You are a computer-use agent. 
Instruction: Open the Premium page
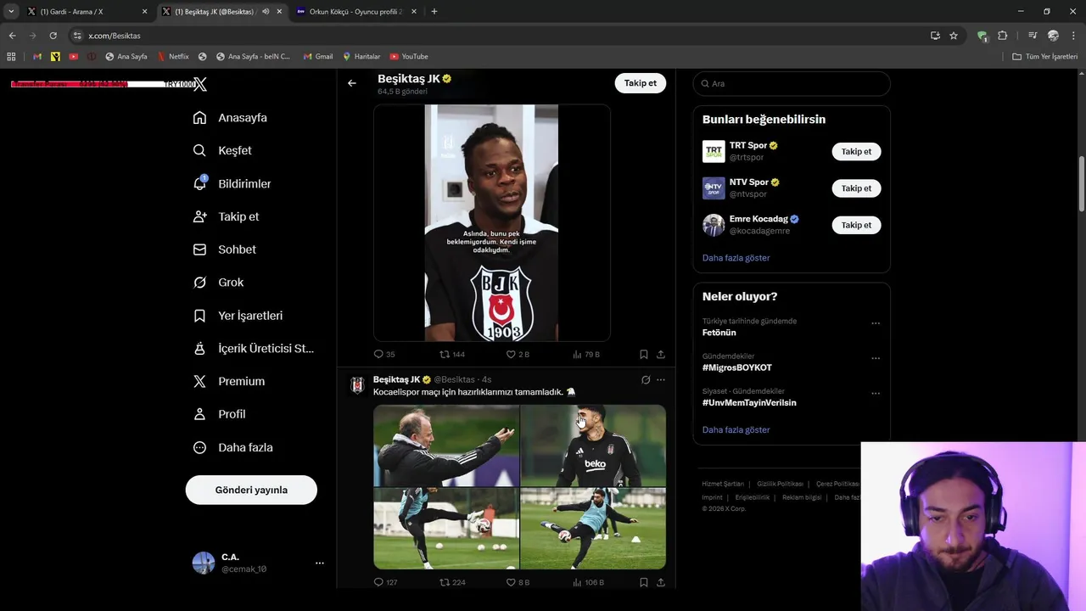229,382
